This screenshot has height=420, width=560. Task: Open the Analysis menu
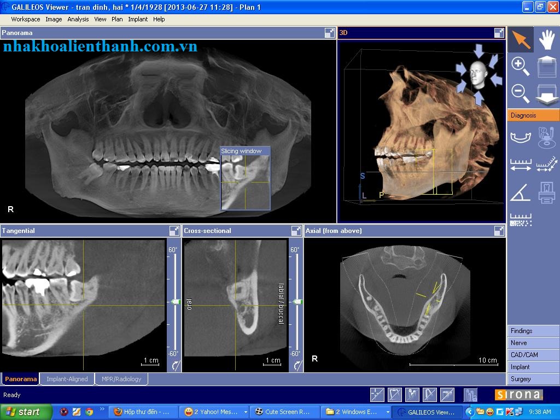[78, 19]
